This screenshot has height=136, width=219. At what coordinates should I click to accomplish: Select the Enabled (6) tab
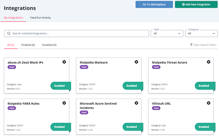[x=28, y=45]
